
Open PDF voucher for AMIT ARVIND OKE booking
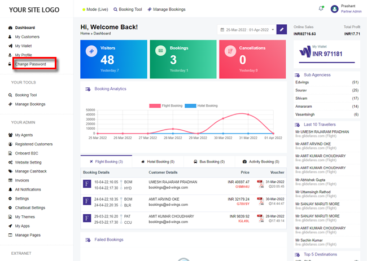point(260,201)
